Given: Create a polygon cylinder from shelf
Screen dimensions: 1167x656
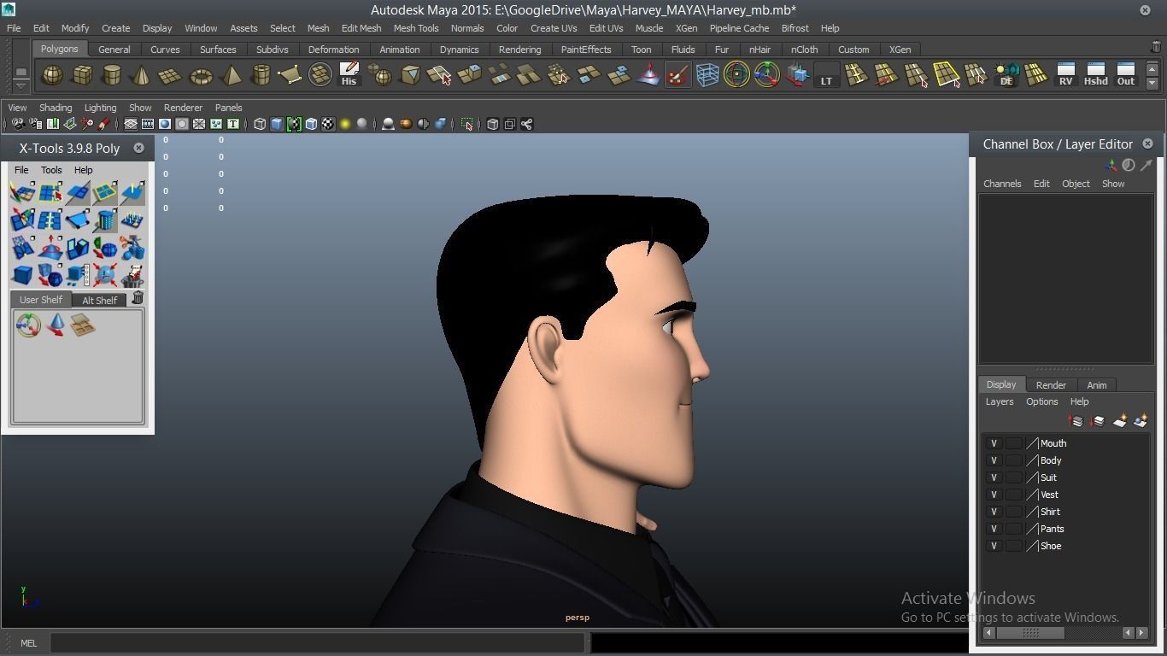Looking at the screenshot, I should click(x=111, y=75).
